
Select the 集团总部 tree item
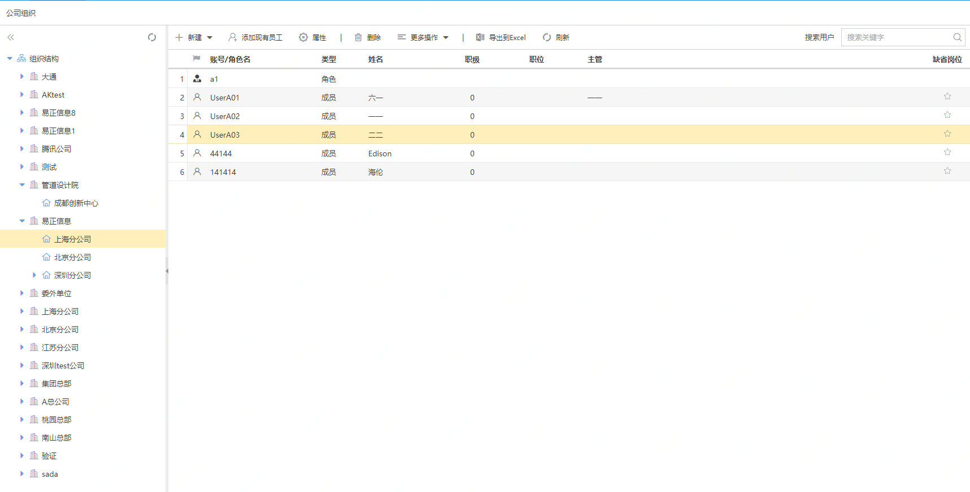point(56,384)
